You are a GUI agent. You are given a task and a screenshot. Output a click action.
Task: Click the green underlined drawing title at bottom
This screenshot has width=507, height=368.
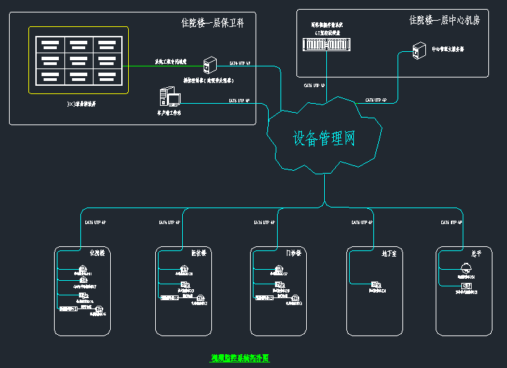pos(240,358)
